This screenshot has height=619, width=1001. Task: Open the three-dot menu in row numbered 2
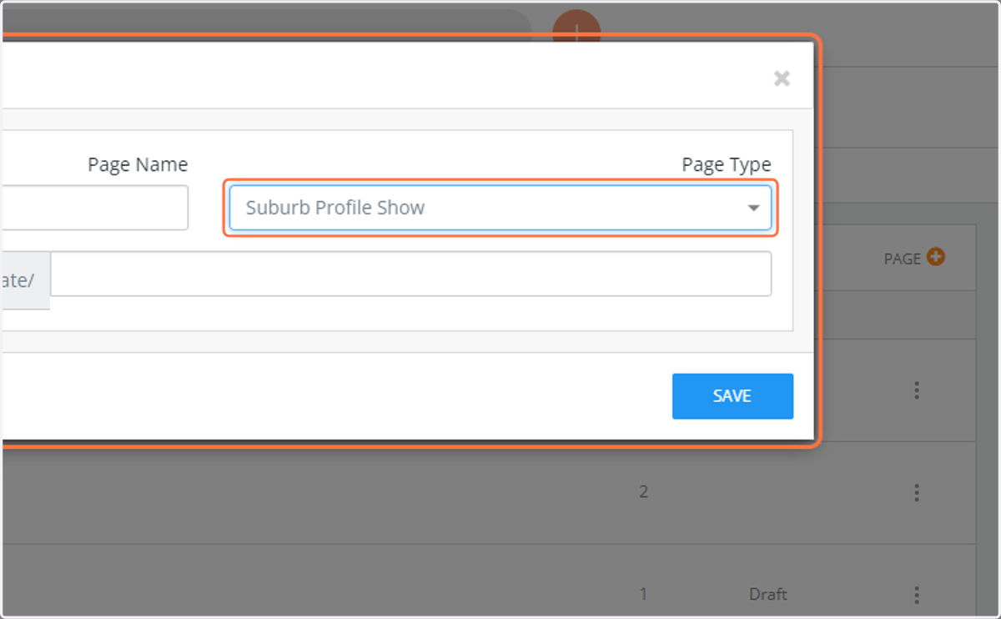click(917, 492)
